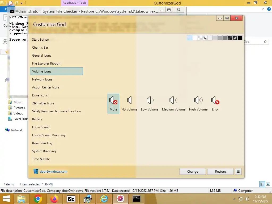The height and width of the screenshot is (204, 272).
Task: Choose the light swatch with black A
Action: click(205, 38)
